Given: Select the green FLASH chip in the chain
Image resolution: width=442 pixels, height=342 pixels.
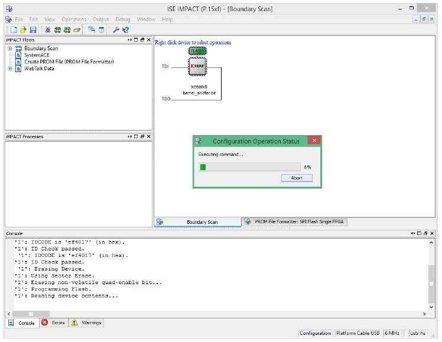Looking at the screenshot, I should 197,51.
